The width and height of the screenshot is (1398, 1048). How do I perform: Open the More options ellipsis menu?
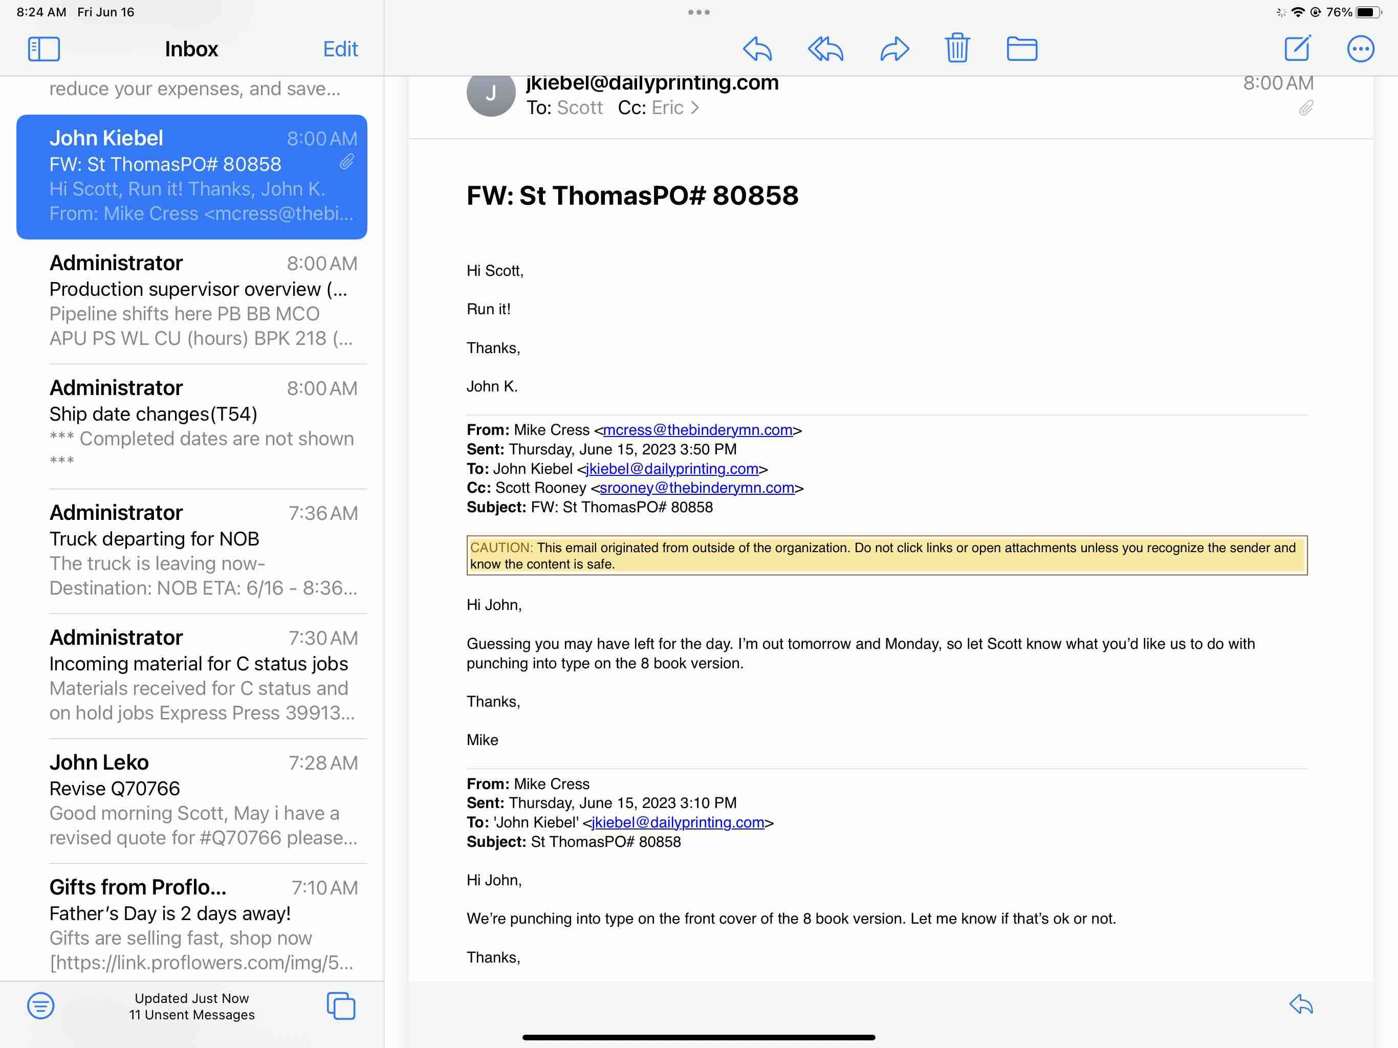[1360, 49]
